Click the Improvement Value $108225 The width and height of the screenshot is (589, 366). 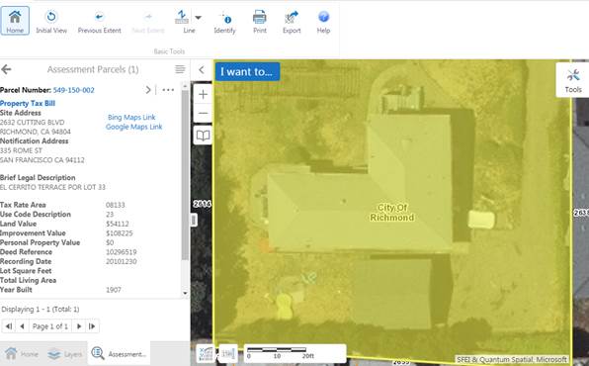119,233
